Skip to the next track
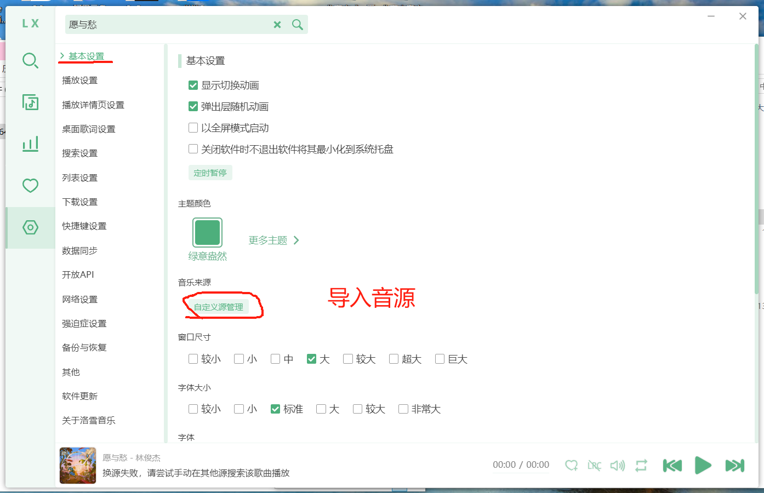764x493 pixels. point(734,466)
